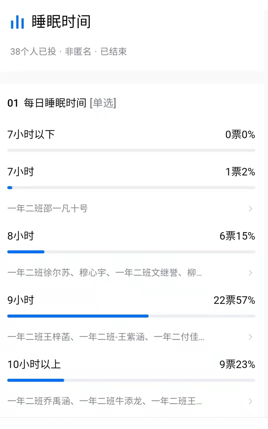This screenshot has width=268, height=429.
Task: Show all voters arrow for 10小时以上
Action: tap(250, 401)
